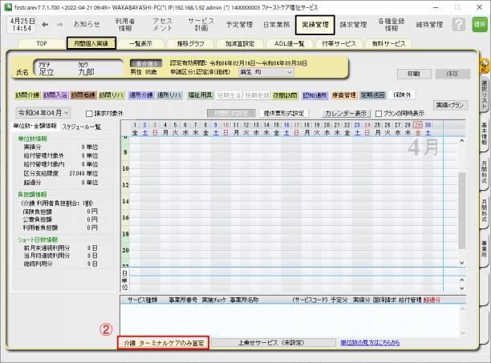Enable the プラン同時表示 checkbox
Screen dimensions: 491x363
[x=380, y=113]
